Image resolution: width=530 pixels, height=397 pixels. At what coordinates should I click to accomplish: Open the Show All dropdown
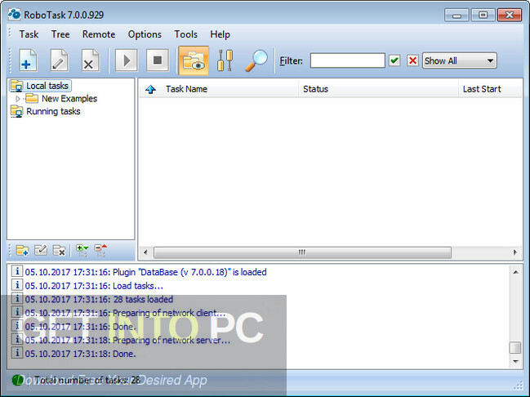[x=459, y=61]
